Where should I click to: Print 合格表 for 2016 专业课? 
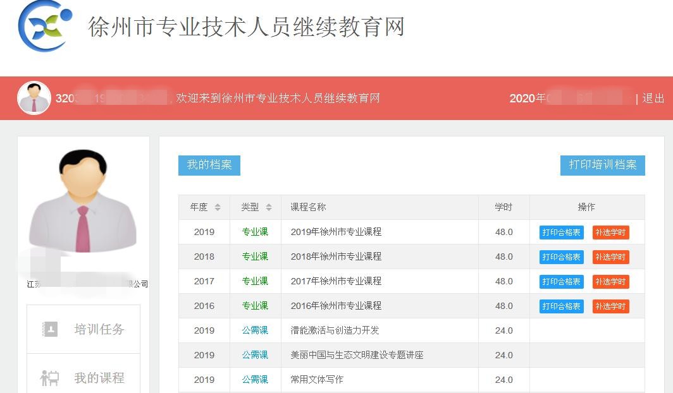coord(561,306)
